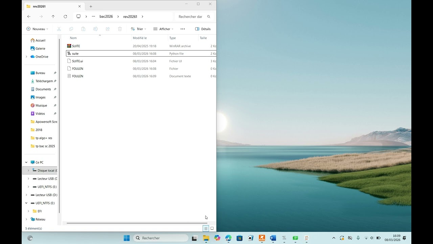Screen dimensions: 433x244
Task: Expand the EFI folder node
Action: 28,211
